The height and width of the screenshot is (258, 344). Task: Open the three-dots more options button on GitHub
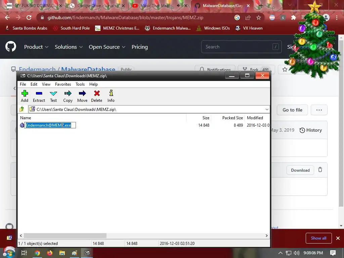click(x=319, y=110)
